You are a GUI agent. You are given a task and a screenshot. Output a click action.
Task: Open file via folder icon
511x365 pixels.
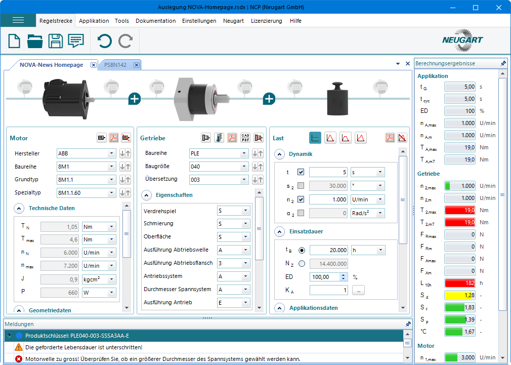click(x=35, y=41)
